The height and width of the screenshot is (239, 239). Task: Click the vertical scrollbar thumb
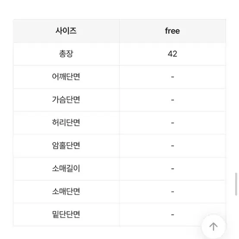pos(236,184)
